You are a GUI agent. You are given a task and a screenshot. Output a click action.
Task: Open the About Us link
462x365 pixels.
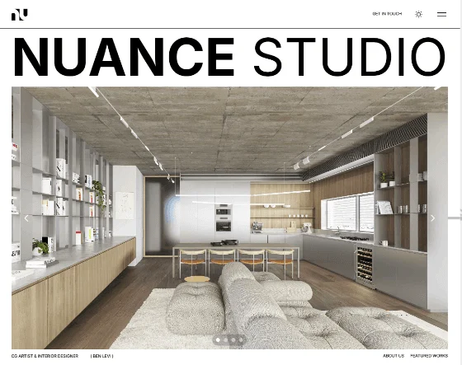click(394, 356)
